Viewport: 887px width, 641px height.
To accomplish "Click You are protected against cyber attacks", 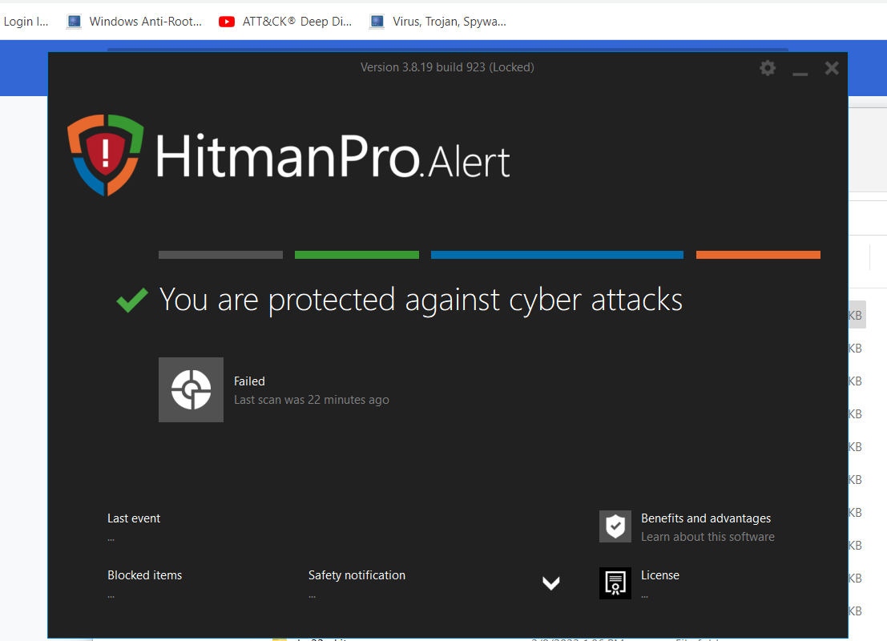I will [x=421, y=300].
